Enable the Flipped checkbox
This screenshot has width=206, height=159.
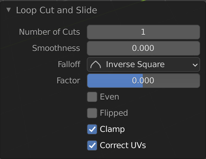pos(92,113)
